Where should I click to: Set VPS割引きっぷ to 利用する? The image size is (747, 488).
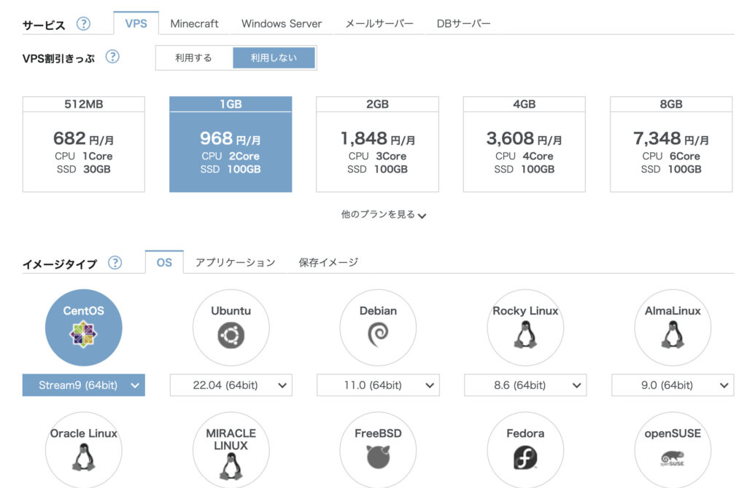click(193, 58)
